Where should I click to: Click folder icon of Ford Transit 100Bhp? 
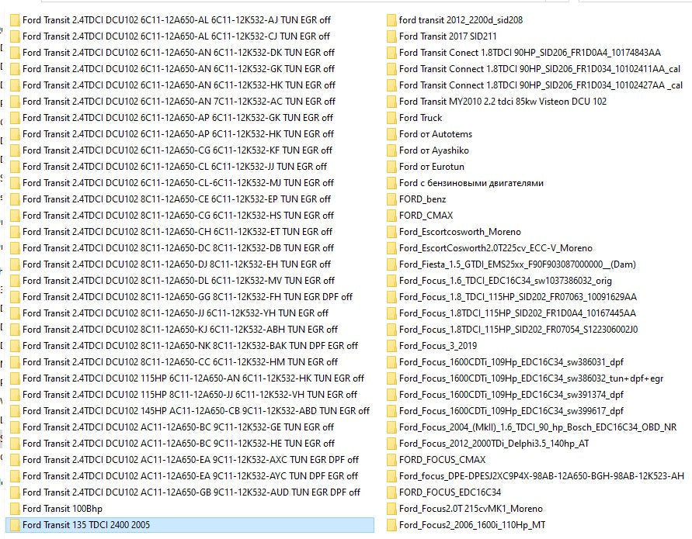click(x=15, y=509)
